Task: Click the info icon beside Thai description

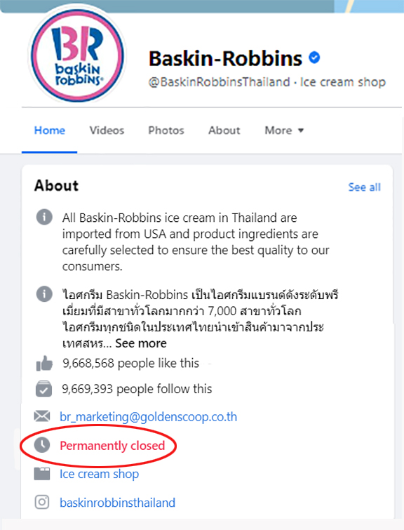Action: (44, 293)
